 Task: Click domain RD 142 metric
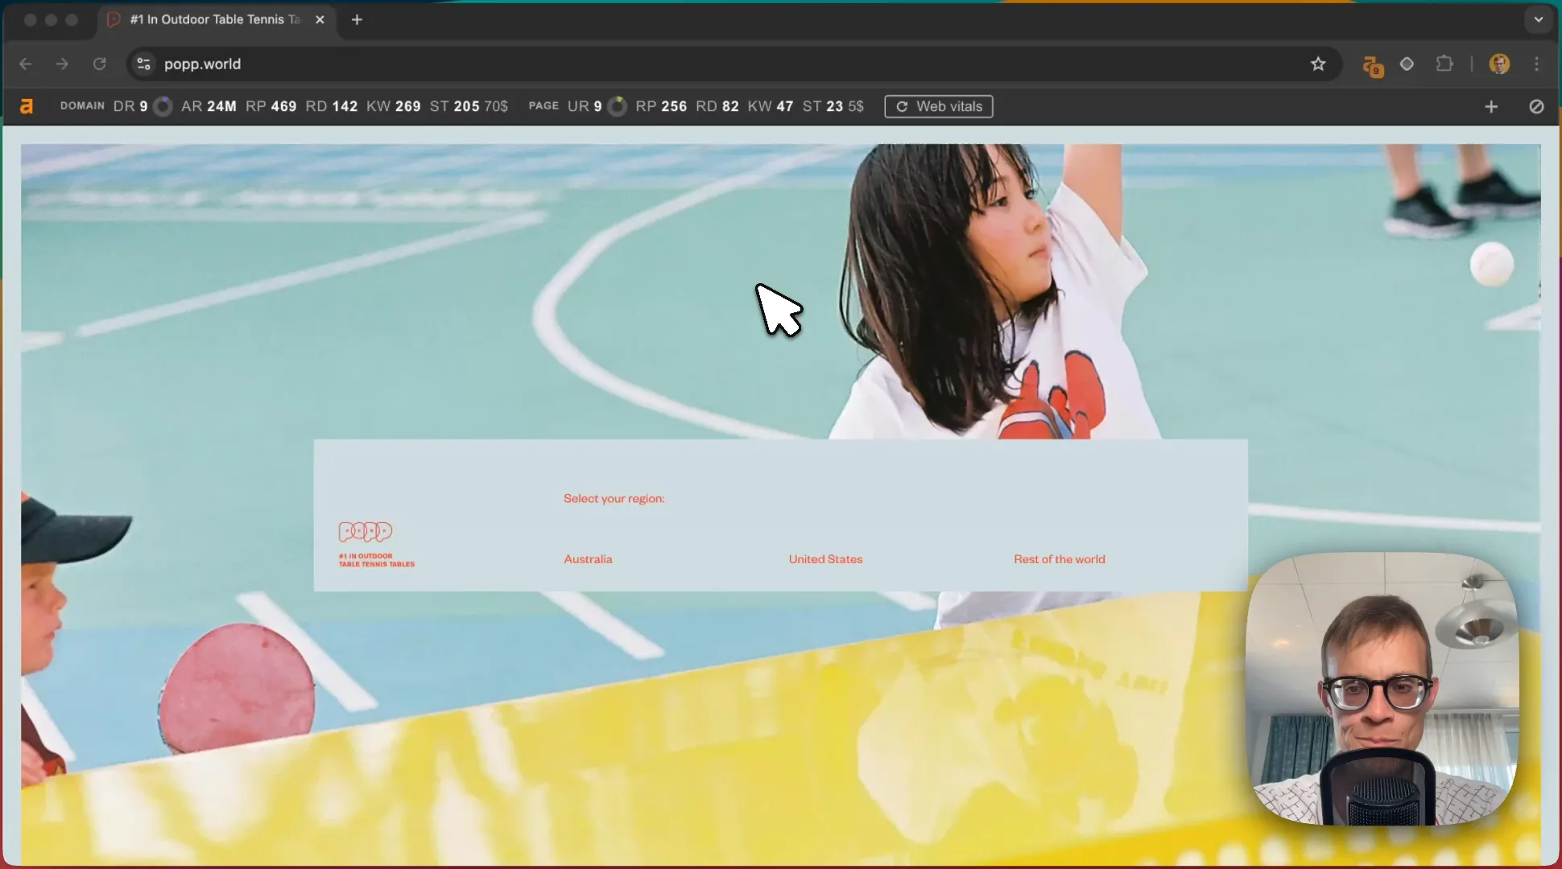(331, 106)
